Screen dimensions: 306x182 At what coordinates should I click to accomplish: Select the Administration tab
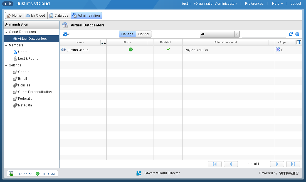87,15
